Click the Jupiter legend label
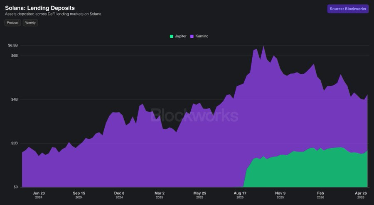Viewport: 374px width, 205px height. click(x=181, y=36)
